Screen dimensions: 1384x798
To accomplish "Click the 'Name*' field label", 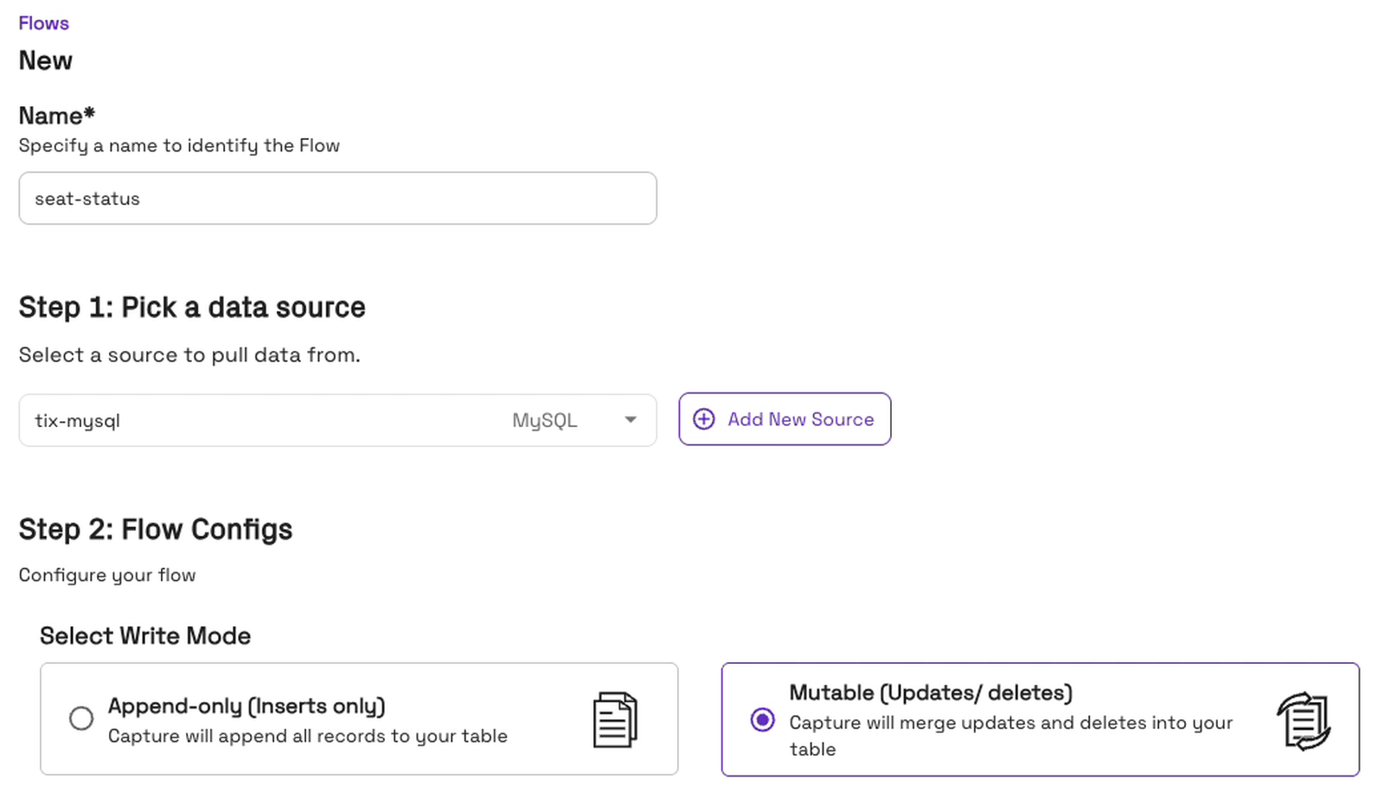I will [57, 116].
